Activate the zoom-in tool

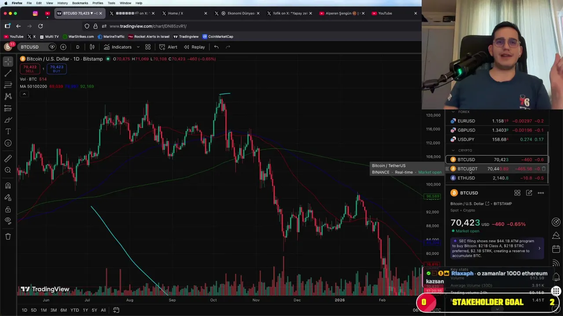(8, 170)
